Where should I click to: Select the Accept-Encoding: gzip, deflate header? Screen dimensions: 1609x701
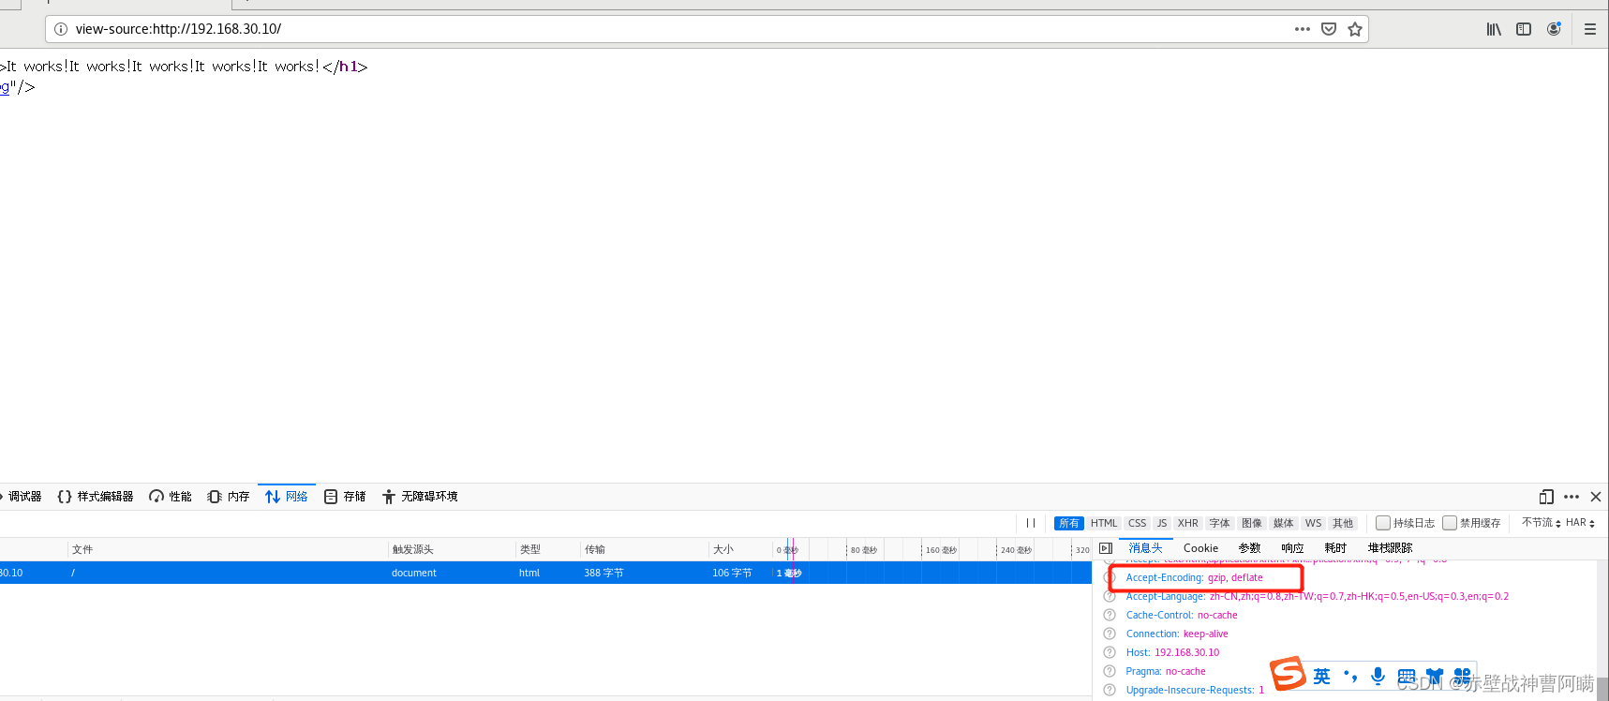tap(1195, 577)
